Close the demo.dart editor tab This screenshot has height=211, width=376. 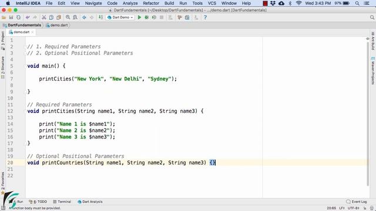pos(32,32)
